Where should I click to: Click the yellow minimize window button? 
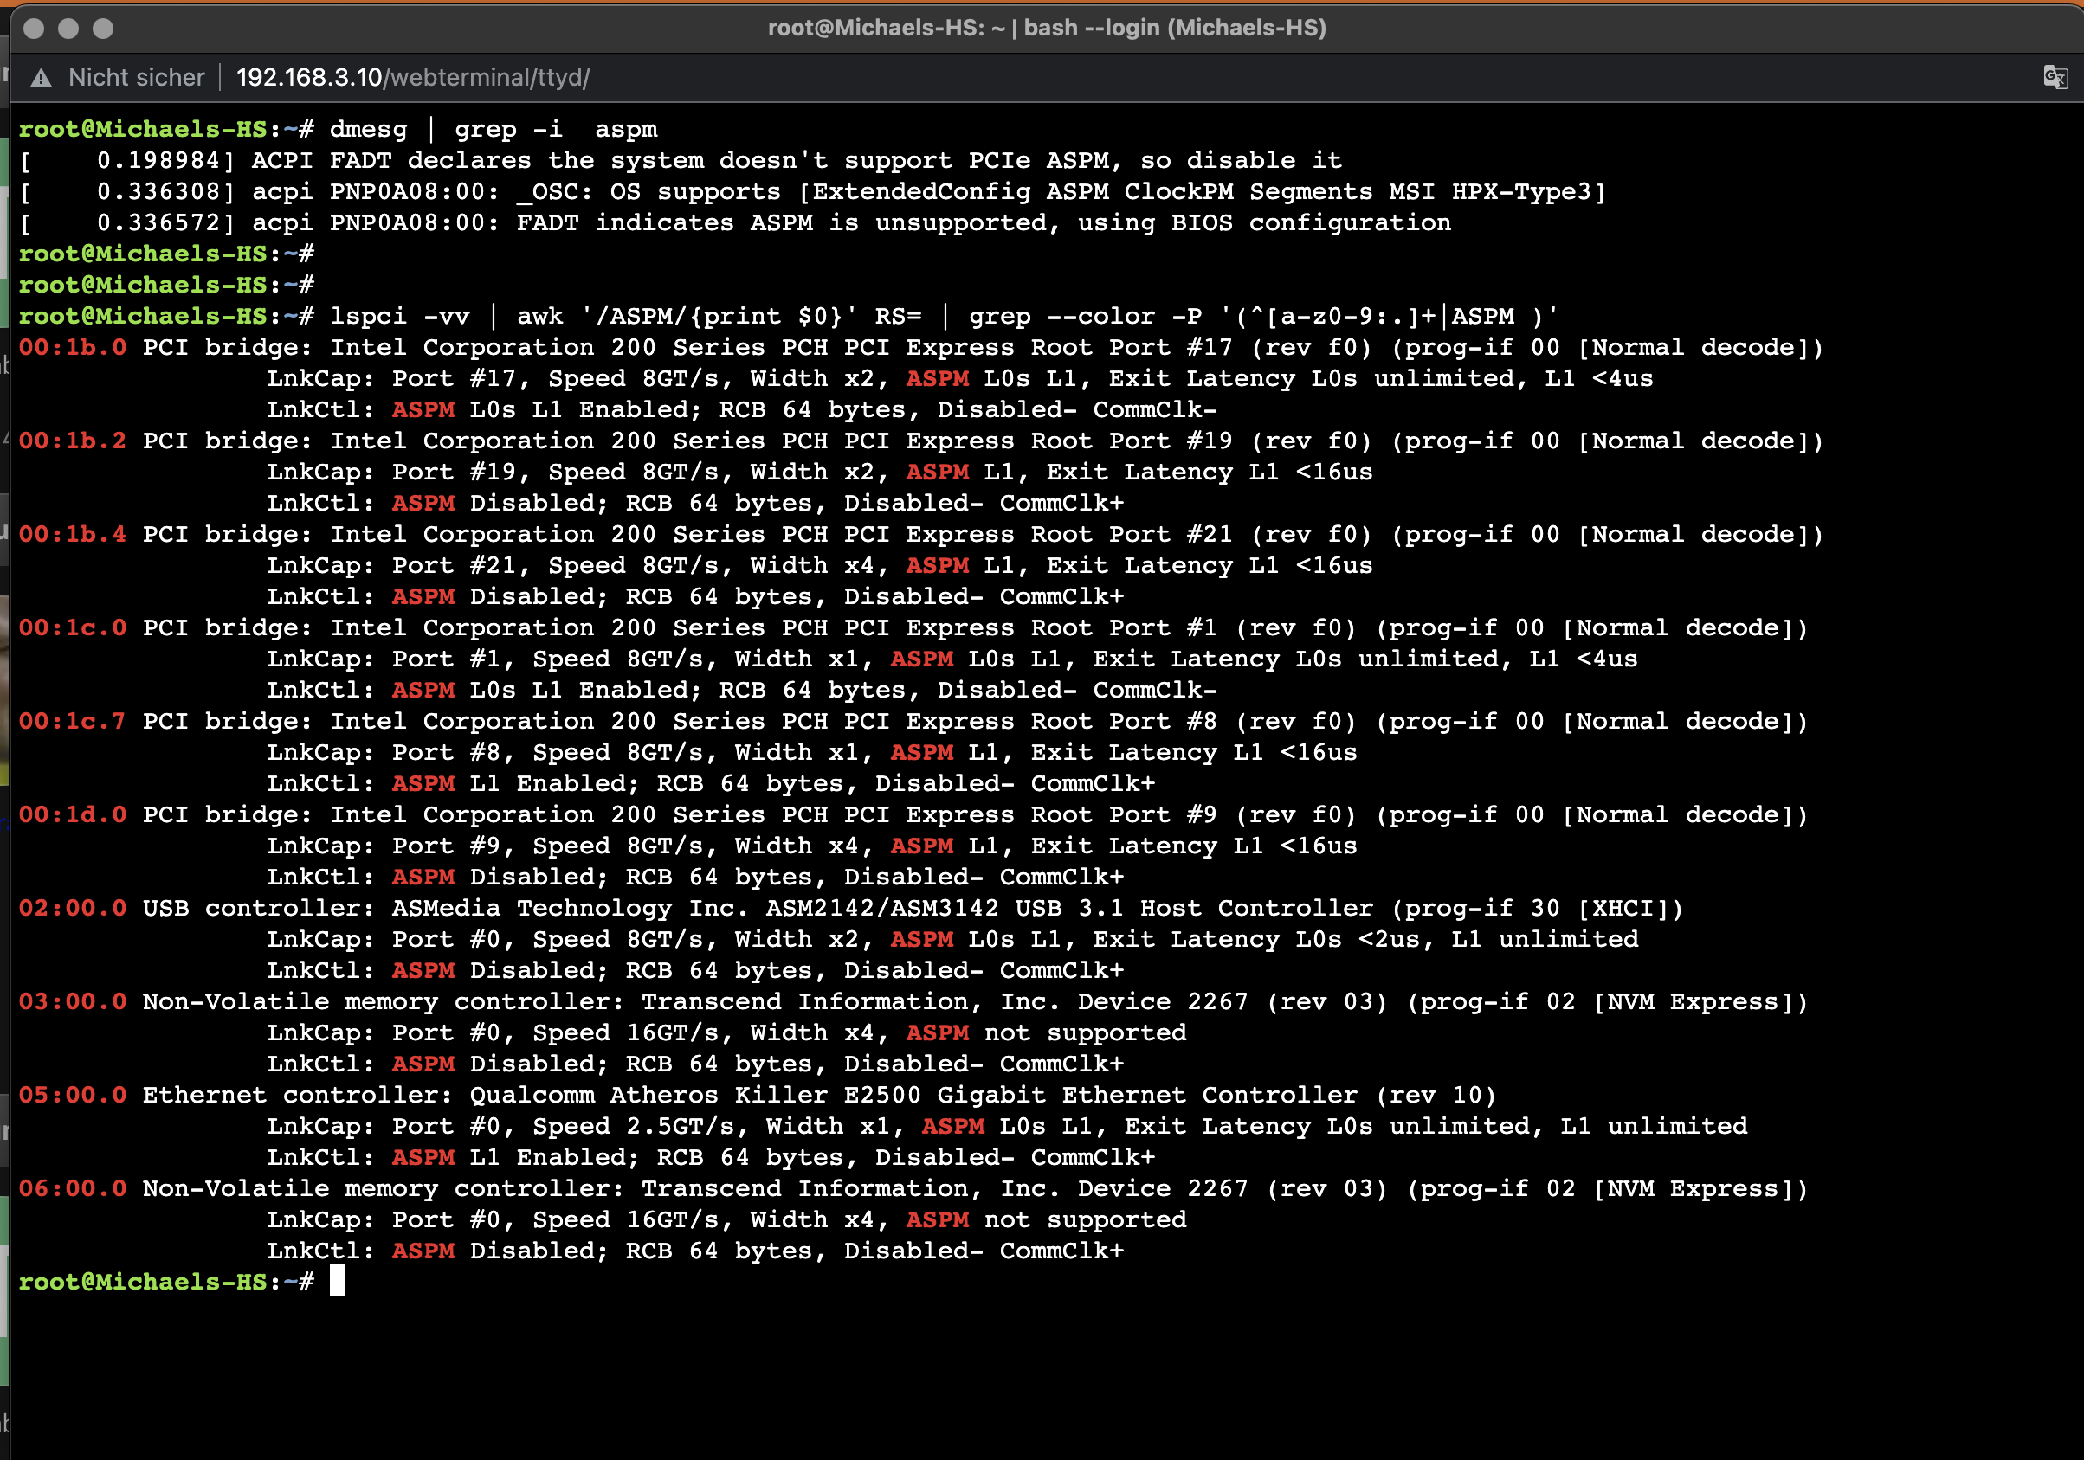click(68, 29)
